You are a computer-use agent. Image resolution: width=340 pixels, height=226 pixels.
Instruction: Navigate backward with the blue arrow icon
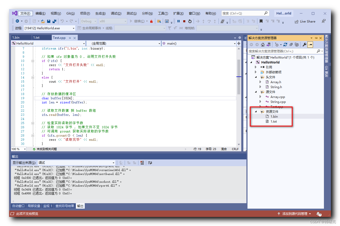17,21
